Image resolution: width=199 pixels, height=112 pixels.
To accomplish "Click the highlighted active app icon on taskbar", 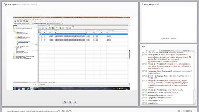I will 32,89.
